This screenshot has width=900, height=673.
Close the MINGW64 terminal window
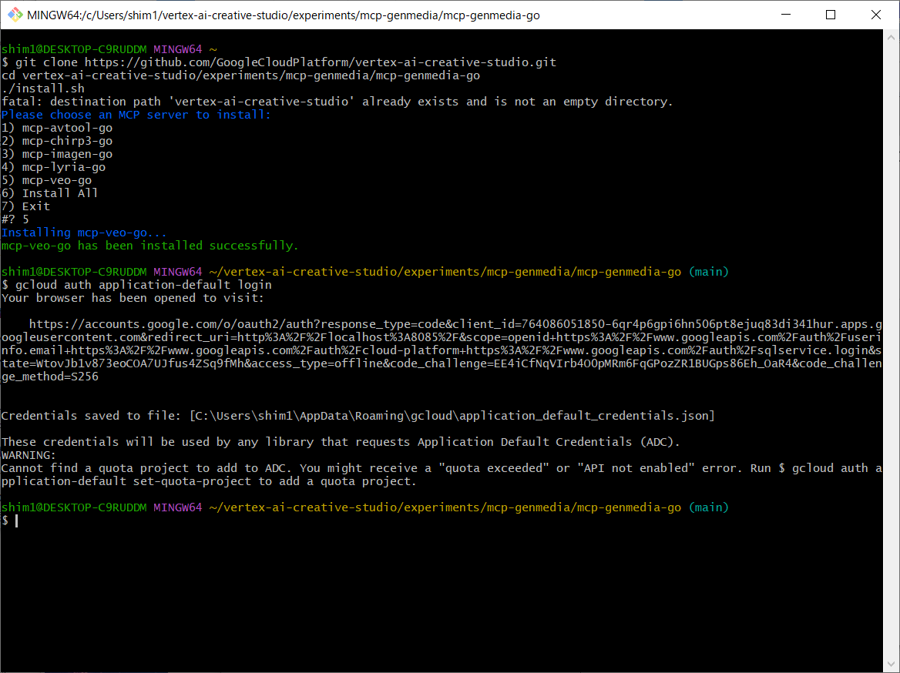pos(876,15)
